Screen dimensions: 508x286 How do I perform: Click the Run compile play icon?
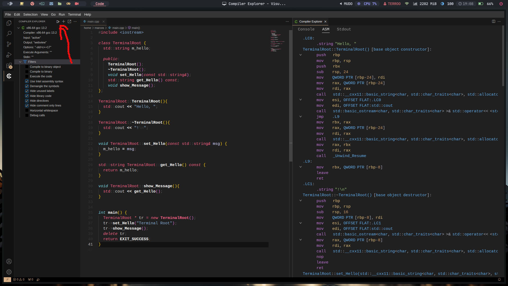tap(58, 22)
